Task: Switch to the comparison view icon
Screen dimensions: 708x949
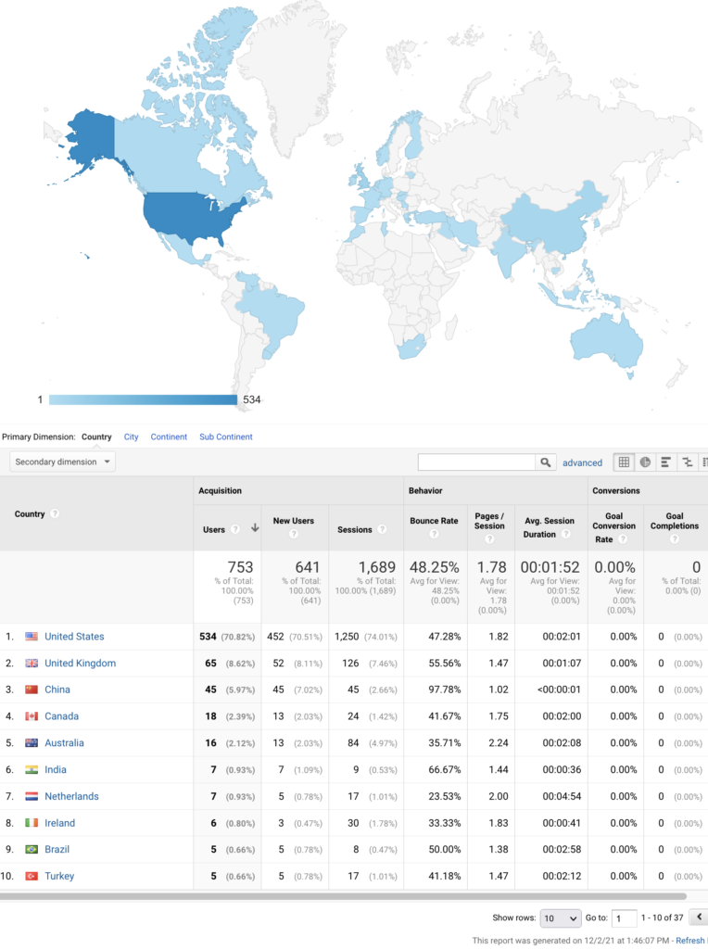Action: click(x=687, y=462)
